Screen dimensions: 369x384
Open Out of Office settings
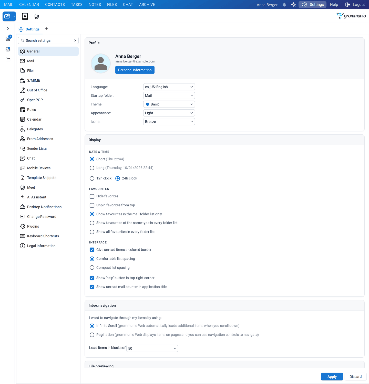coord(48,90)
